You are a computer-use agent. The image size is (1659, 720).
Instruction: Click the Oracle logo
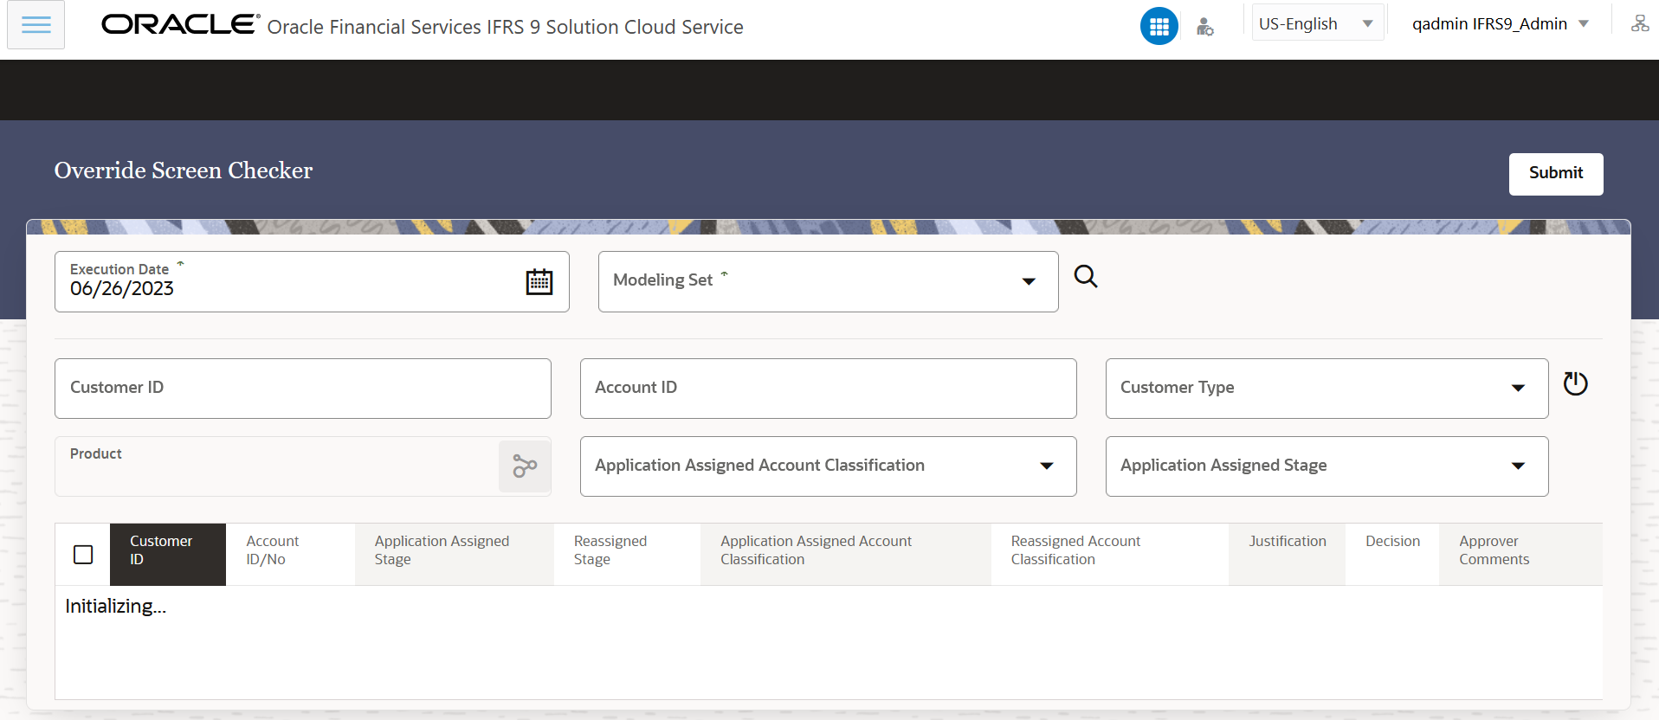pos(180,24)
